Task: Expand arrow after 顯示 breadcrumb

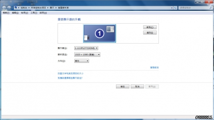Action: tap(56, 8)
